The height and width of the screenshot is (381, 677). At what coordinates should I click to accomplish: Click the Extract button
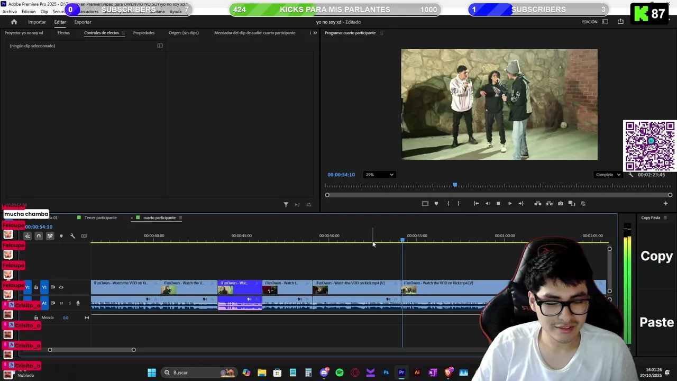point(549,204)
